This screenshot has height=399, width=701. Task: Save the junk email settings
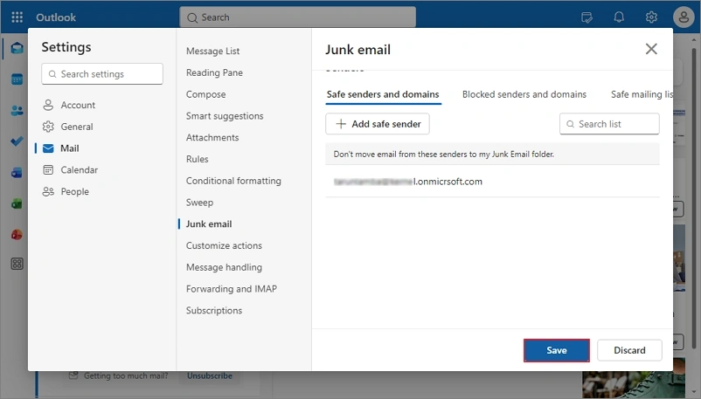click(556, 350)
